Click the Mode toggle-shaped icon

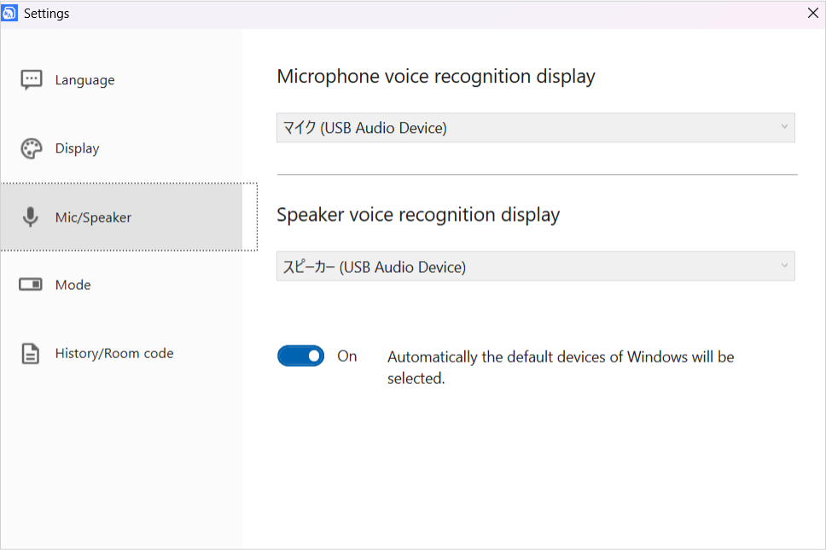(x=31, y=285)
